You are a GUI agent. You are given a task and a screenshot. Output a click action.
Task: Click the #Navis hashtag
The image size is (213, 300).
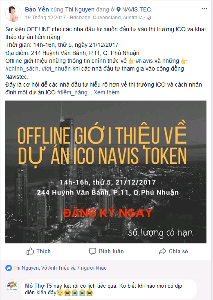[144, 61]
